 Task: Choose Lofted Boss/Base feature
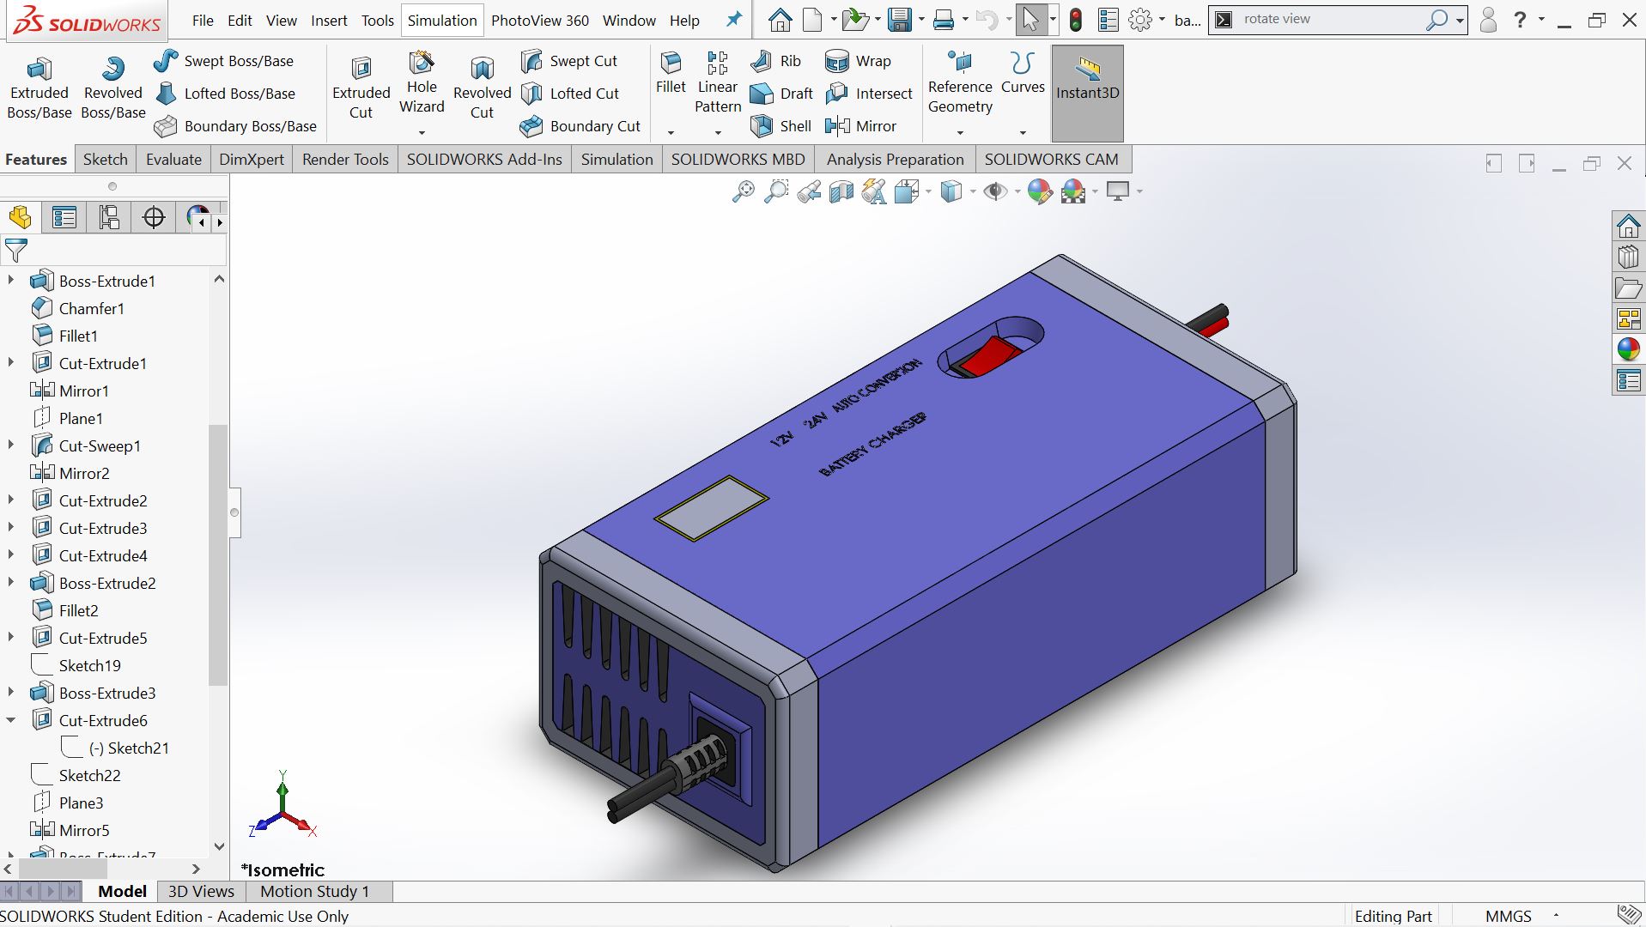click(x=225, y=94)
